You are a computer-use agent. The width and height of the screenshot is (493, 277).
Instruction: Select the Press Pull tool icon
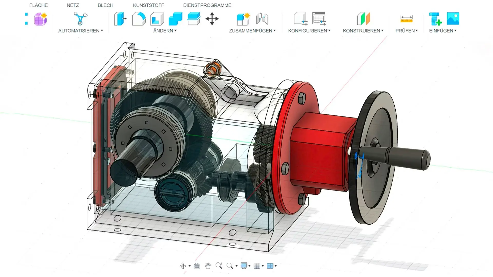120,19
